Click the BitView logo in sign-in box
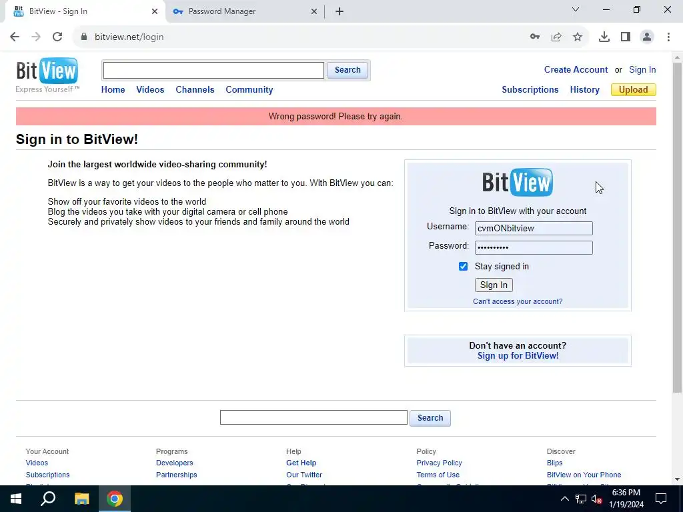This screenshot has width=683, height=512. 518,182
